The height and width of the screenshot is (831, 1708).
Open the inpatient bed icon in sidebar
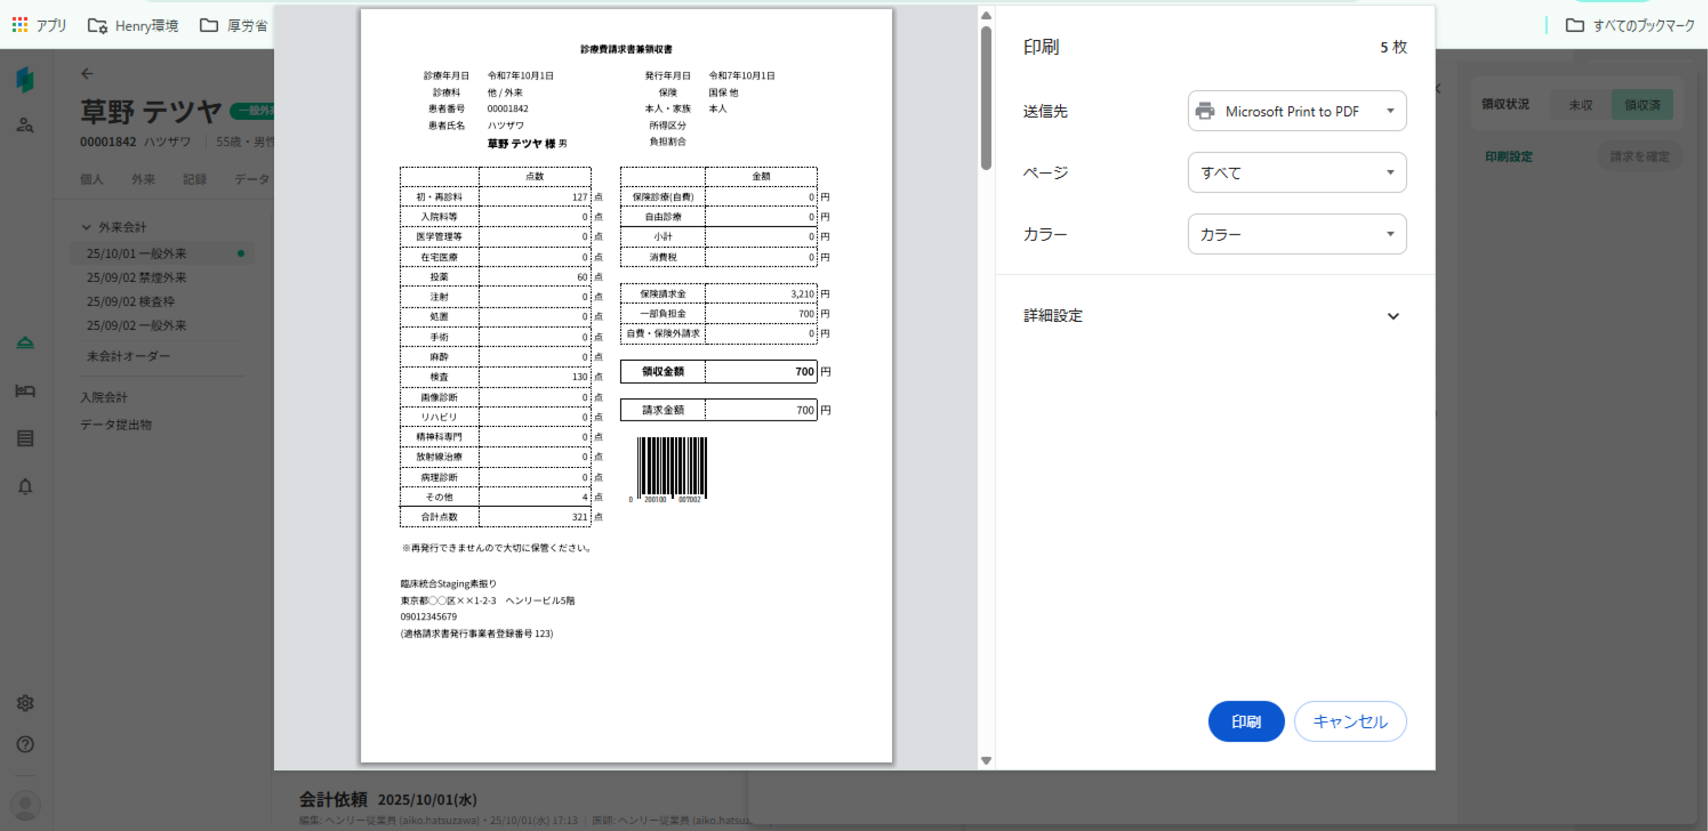click(x=25, y=391)
